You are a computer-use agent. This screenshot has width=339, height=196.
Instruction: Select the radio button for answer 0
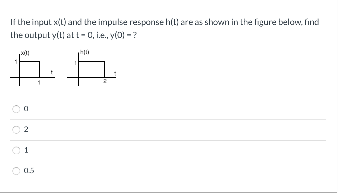[16, 109]
